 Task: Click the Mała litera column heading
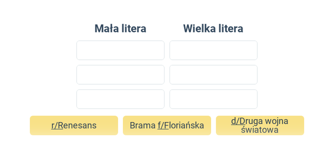tap(120, 28)
